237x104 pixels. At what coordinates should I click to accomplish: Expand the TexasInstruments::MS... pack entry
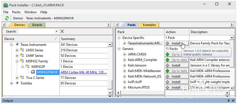pos(124,43)
